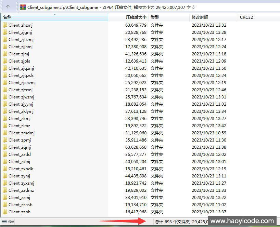The image size is (280, 227).
Task: Open the Client_zhzmj folder
Action: 21,25
